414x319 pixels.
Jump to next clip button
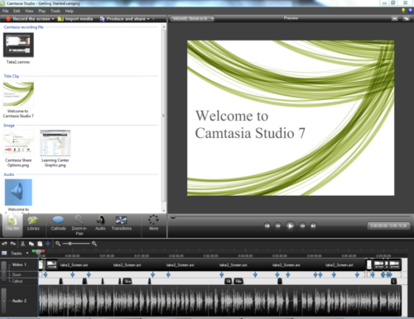pyautogui.click(x=313, y=226)
